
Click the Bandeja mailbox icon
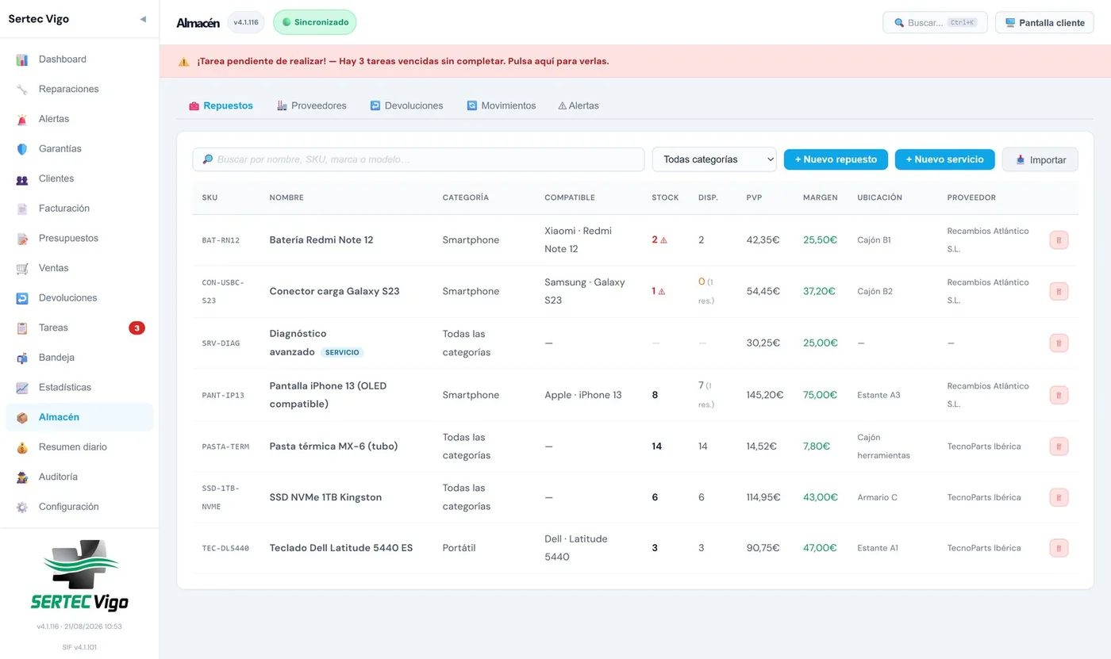tap(22, 358)
